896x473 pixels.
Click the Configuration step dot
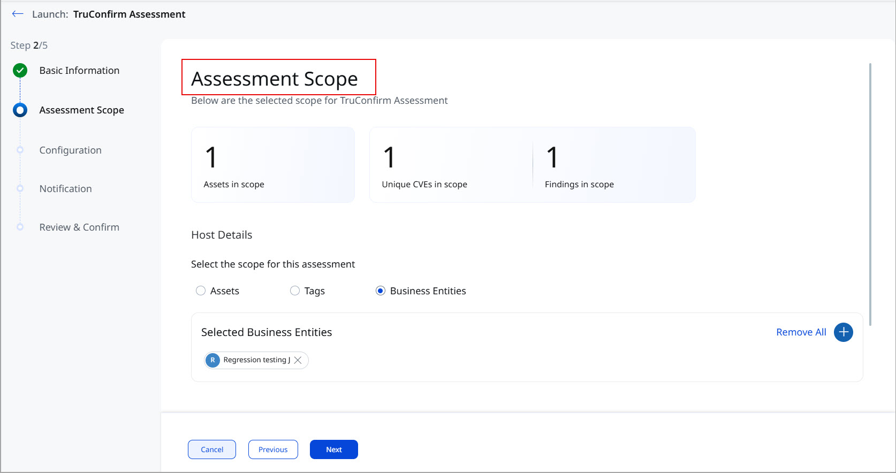click(20, 150)
